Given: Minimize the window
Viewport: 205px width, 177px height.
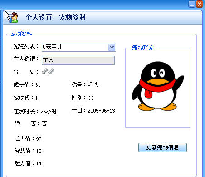Looking at the screenshot, I should tap(192, 4).
